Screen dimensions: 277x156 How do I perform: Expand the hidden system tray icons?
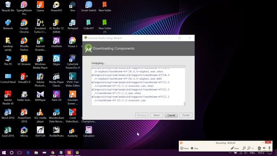coord(230,153)
